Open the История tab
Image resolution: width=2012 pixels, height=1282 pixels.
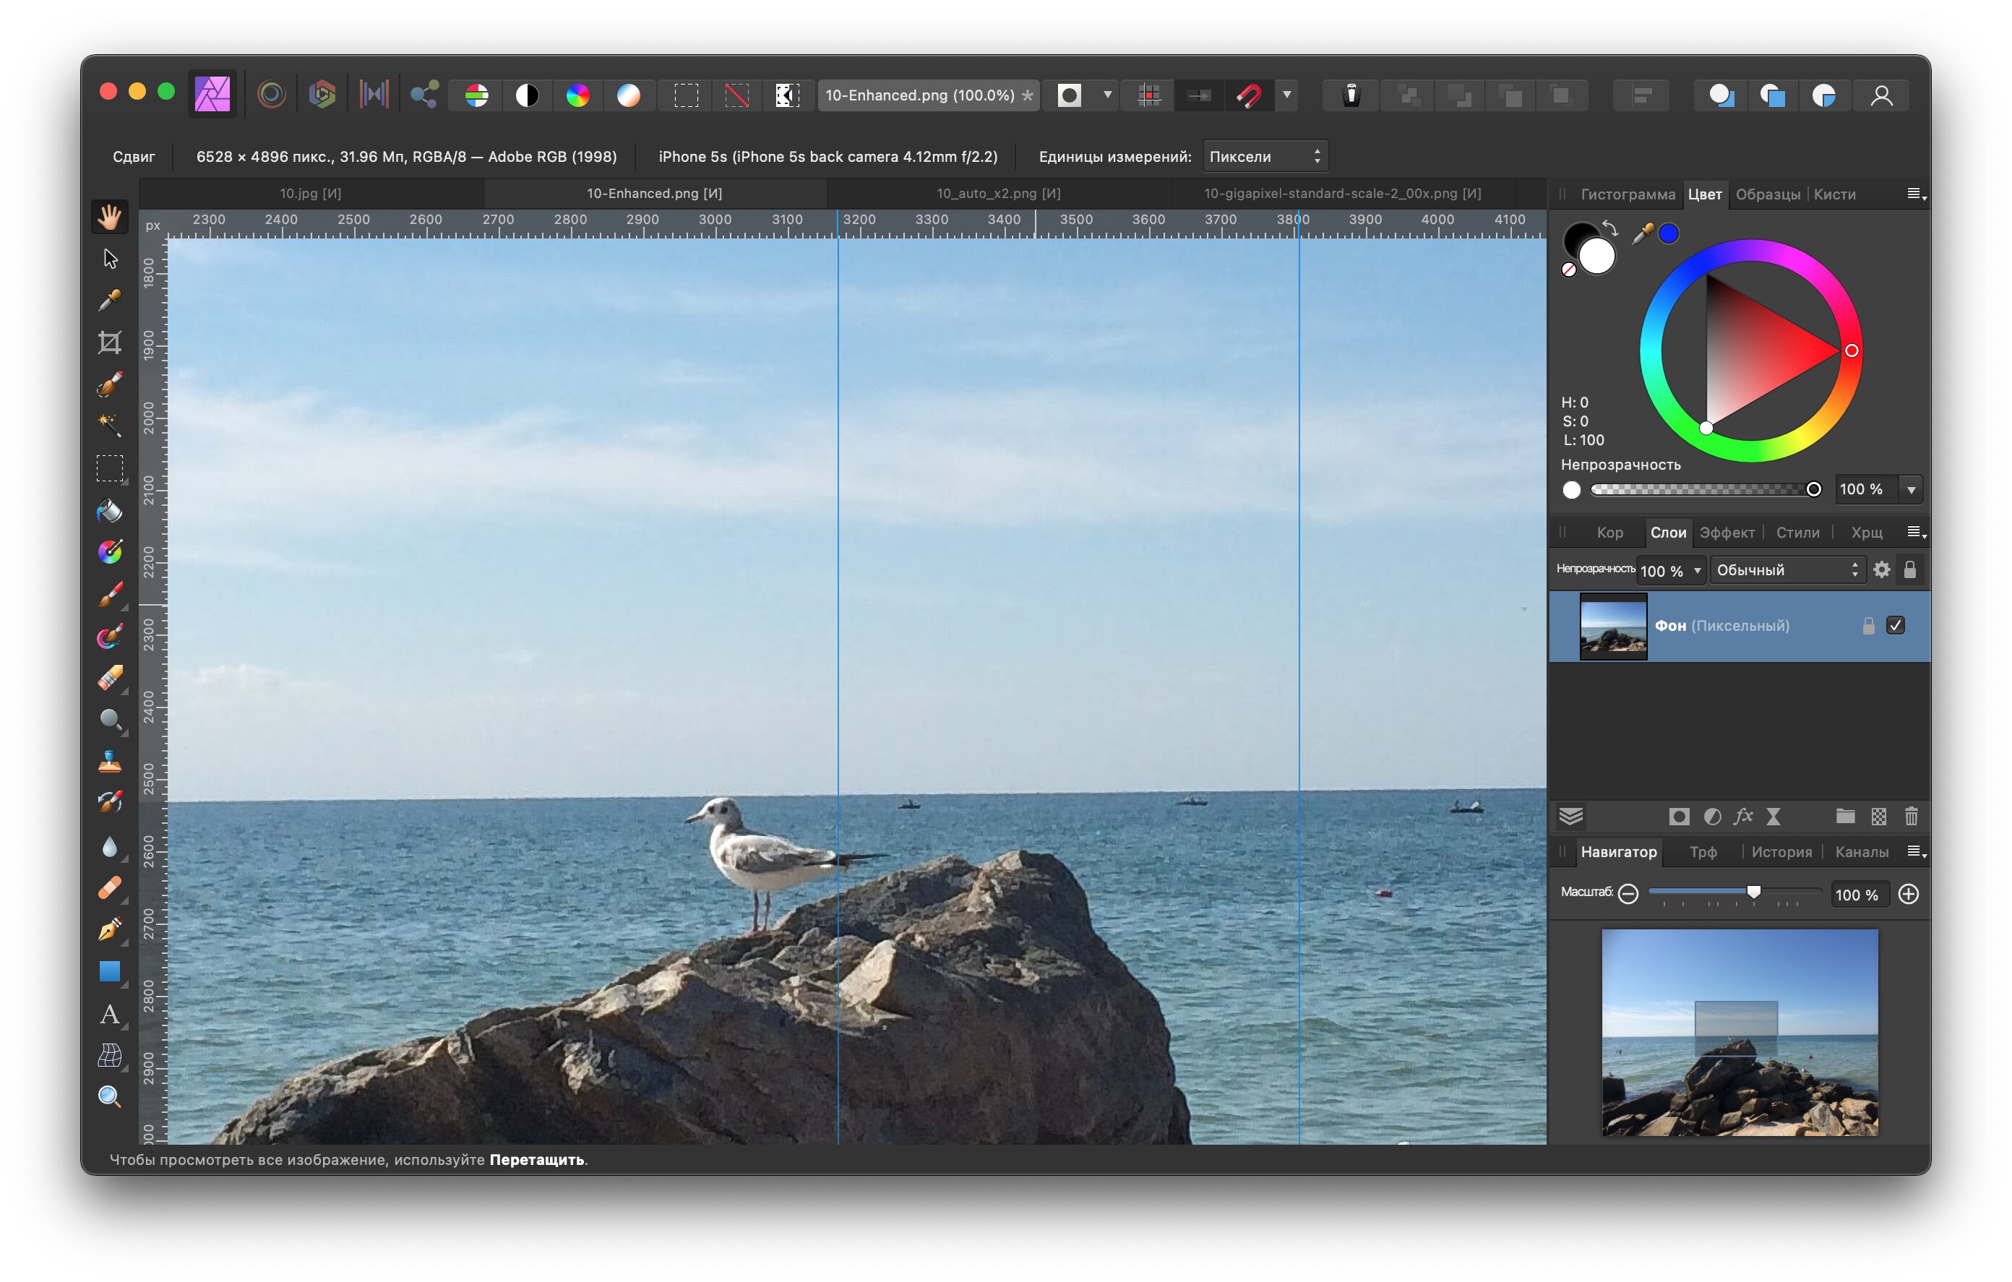(x=1781, y=851)
